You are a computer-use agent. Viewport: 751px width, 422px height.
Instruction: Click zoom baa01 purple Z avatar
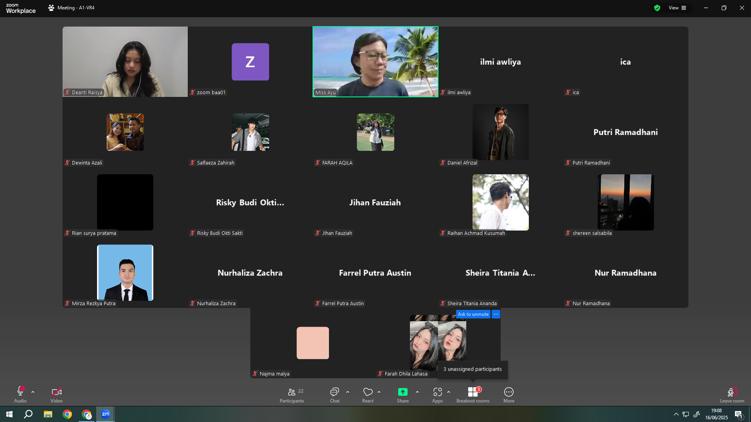[x=250, y=62]
